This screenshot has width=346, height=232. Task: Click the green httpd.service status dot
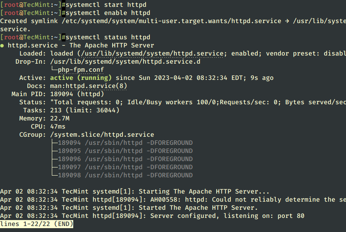2,46
